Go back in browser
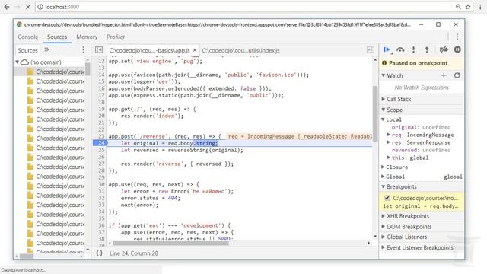 pyautogui.click(x=7, y=7)
